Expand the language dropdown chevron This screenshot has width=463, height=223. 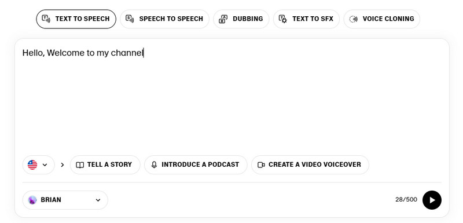click(x=45, y=165)
